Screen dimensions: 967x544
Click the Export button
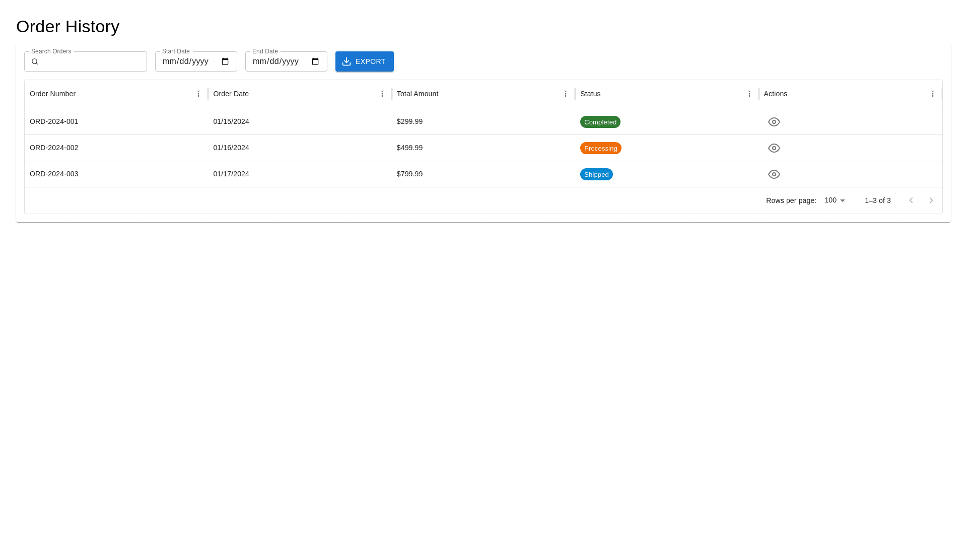(364, 61)
